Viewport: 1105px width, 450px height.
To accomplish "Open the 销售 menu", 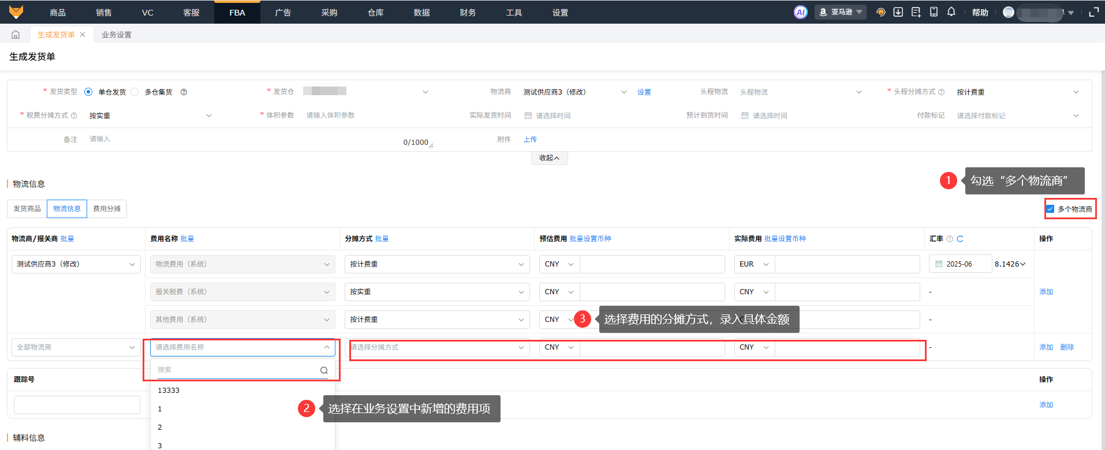I will pyautogui.click(x=104, y=12).
